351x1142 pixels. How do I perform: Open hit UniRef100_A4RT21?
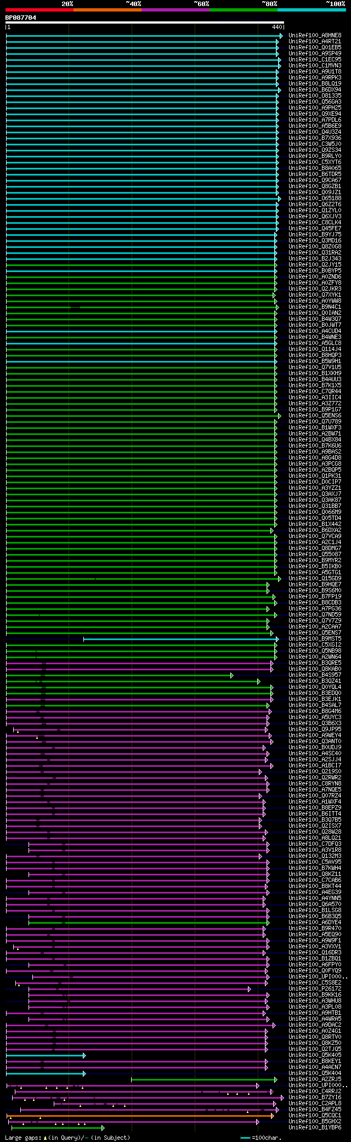click(315, 41)
